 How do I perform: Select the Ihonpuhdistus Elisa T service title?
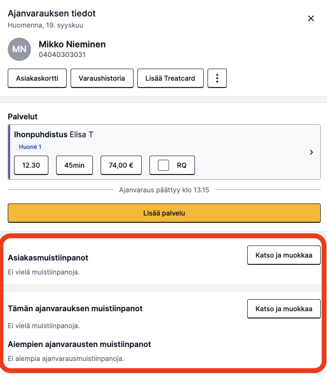tap(54, 135)
